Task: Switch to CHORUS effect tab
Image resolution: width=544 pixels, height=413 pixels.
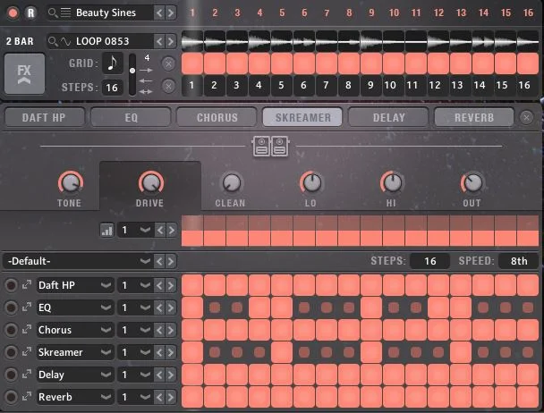Action: [x=217, y=118]
